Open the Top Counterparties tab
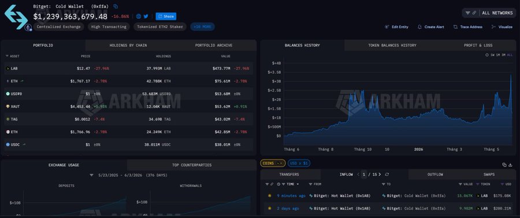The image size is (520, 218). click(192, 165)
